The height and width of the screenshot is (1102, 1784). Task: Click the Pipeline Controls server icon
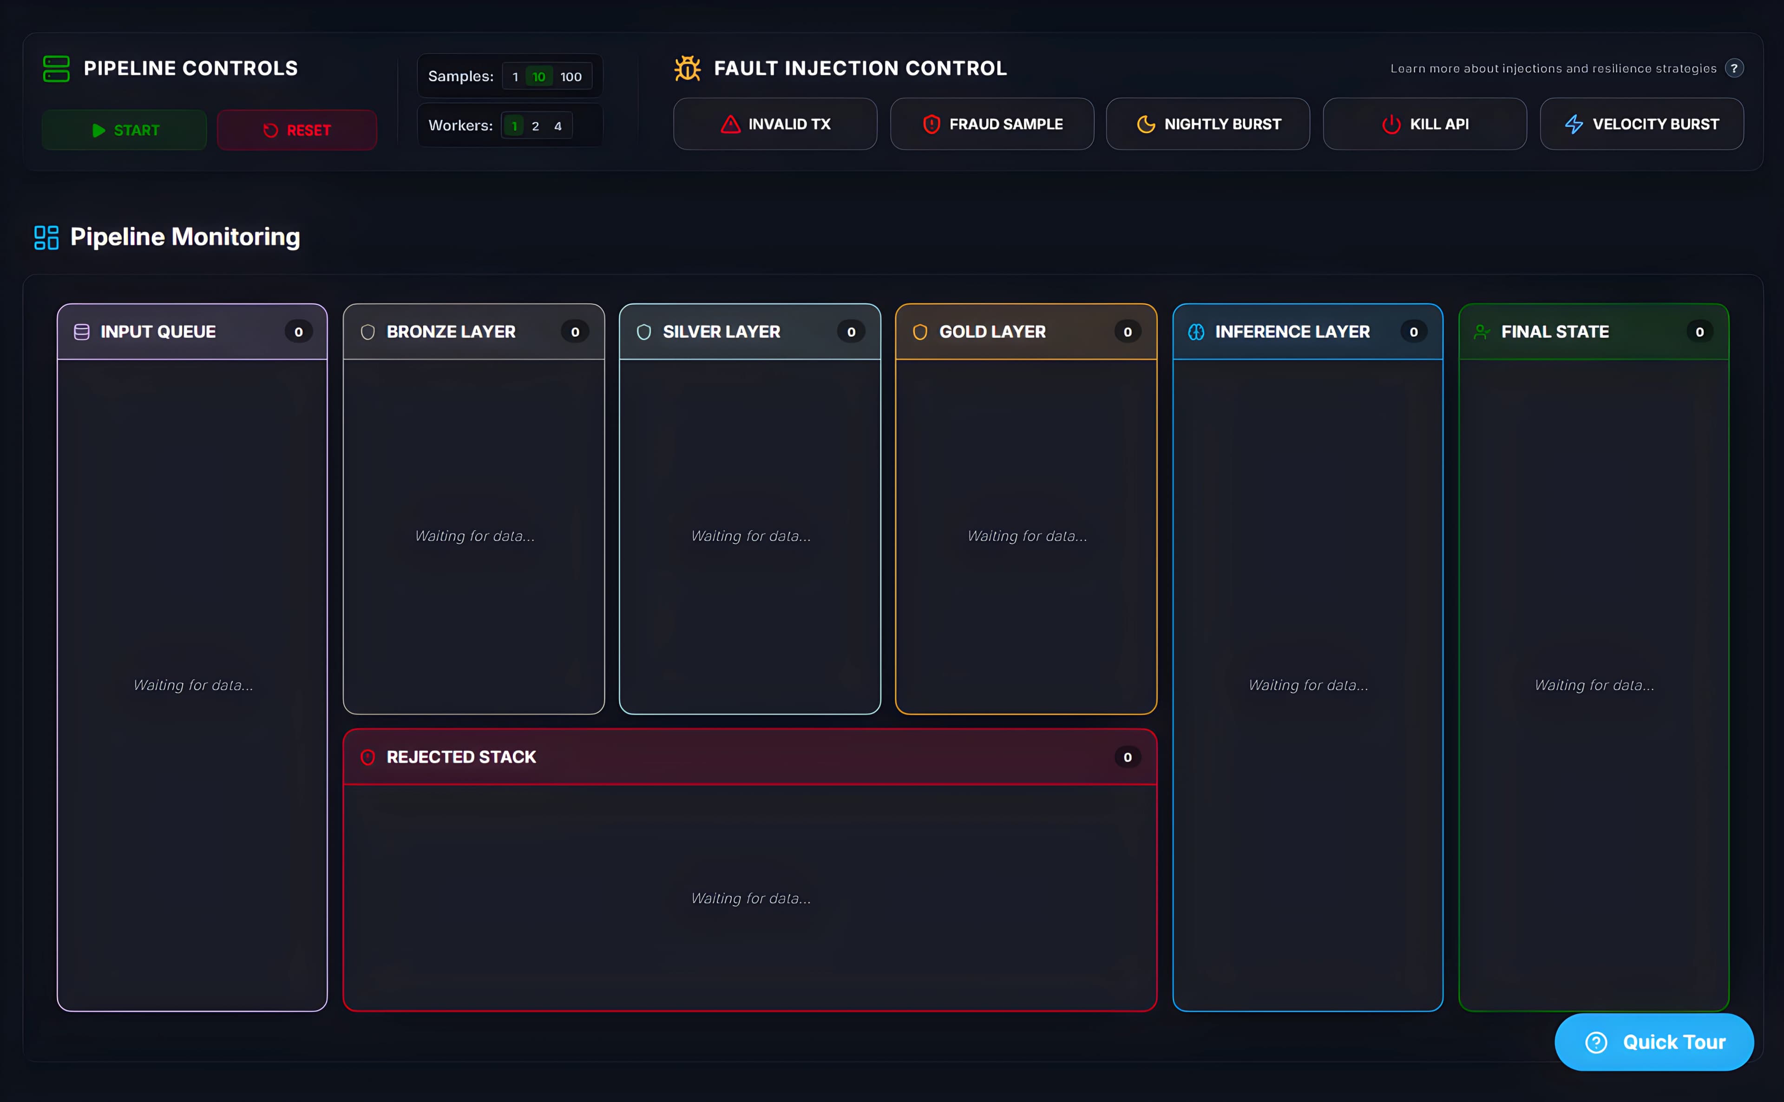click(56, 68)
